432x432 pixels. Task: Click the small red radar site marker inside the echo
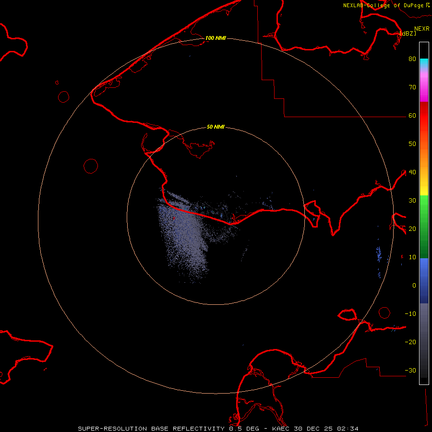coord(174,218)
